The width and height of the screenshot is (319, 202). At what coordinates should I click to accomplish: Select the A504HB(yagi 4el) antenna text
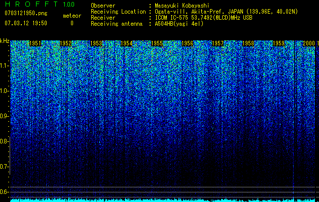click(x=179, y=24)
